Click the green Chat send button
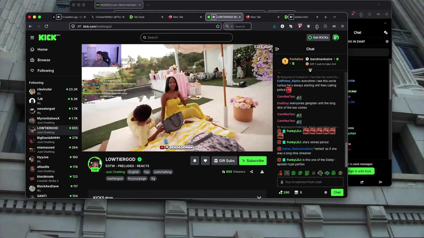Image resolution: width=424 pixels, height=238 pixels. 337,192
